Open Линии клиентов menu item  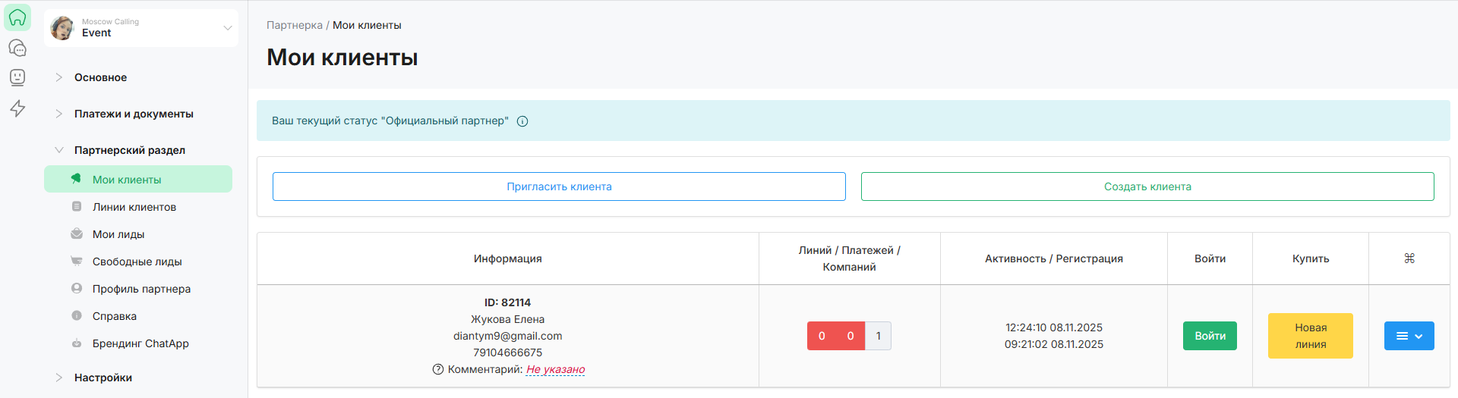(134, 207)
